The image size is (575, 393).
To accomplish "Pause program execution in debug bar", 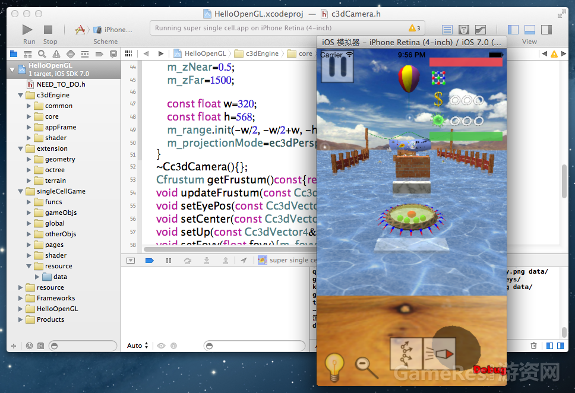I will click(x=168, y=260).
